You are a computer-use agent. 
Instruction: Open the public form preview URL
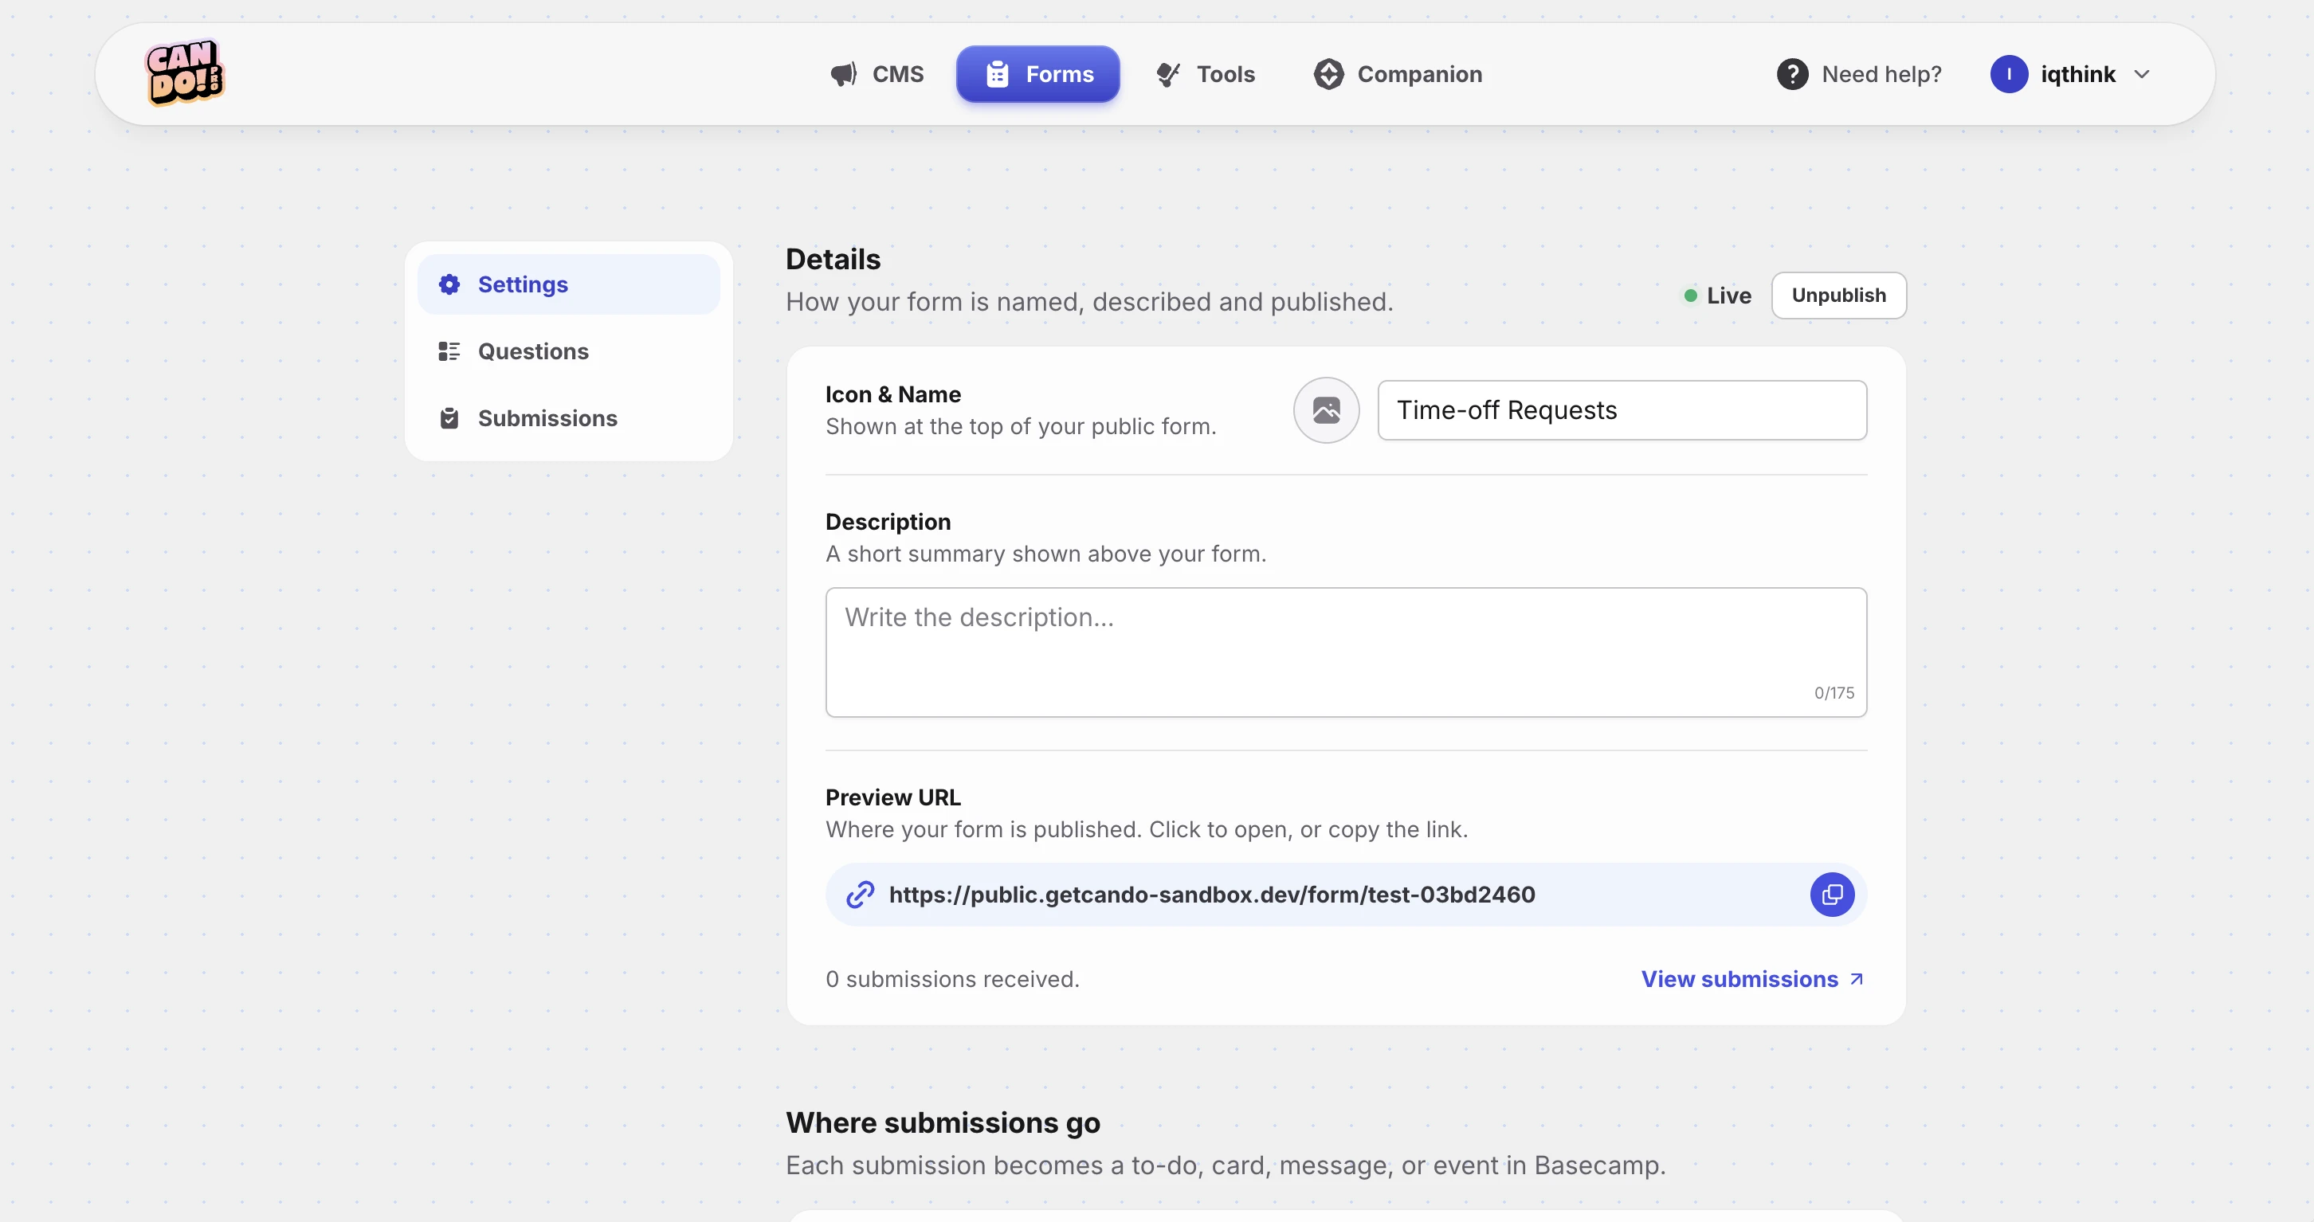point(1212,895)
